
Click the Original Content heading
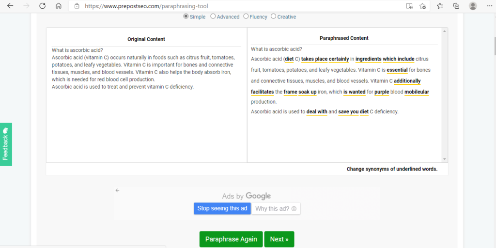(146, 39)
